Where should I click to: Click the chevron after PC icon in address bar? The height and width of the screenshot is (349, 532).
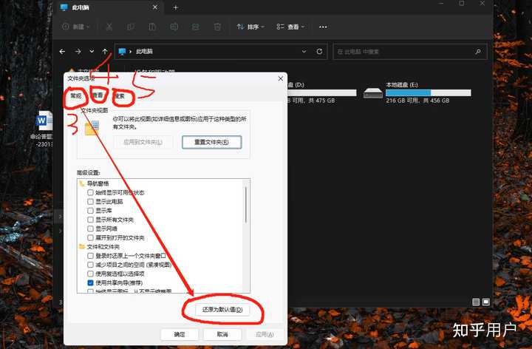click(x=130, y=52)
